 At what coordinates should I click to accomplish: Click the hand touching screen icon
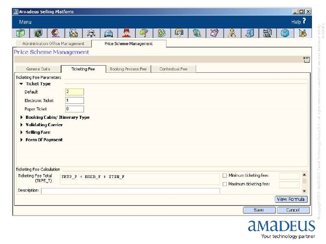179,33
